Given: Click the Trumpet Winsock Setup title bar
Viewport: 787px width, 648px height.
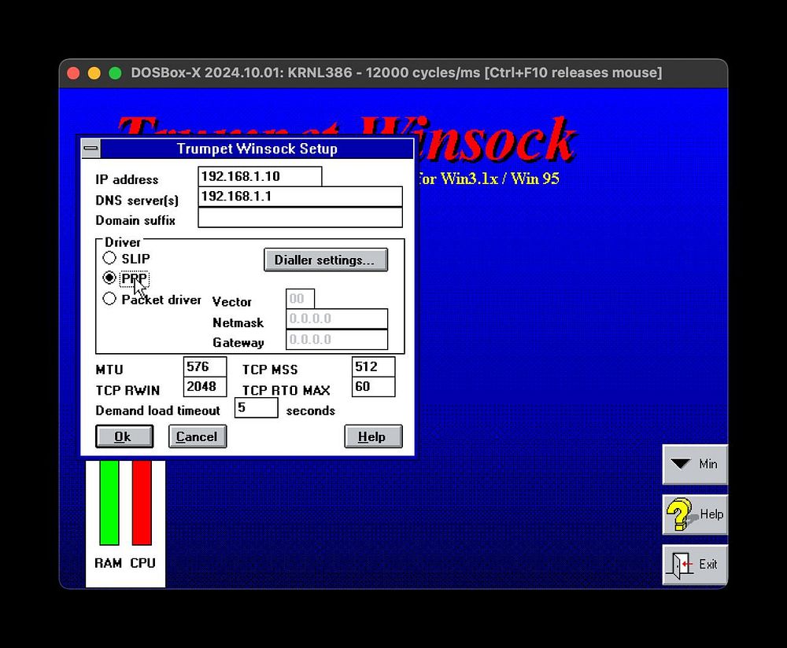Looking at the screenshot, I should (257, 149).
